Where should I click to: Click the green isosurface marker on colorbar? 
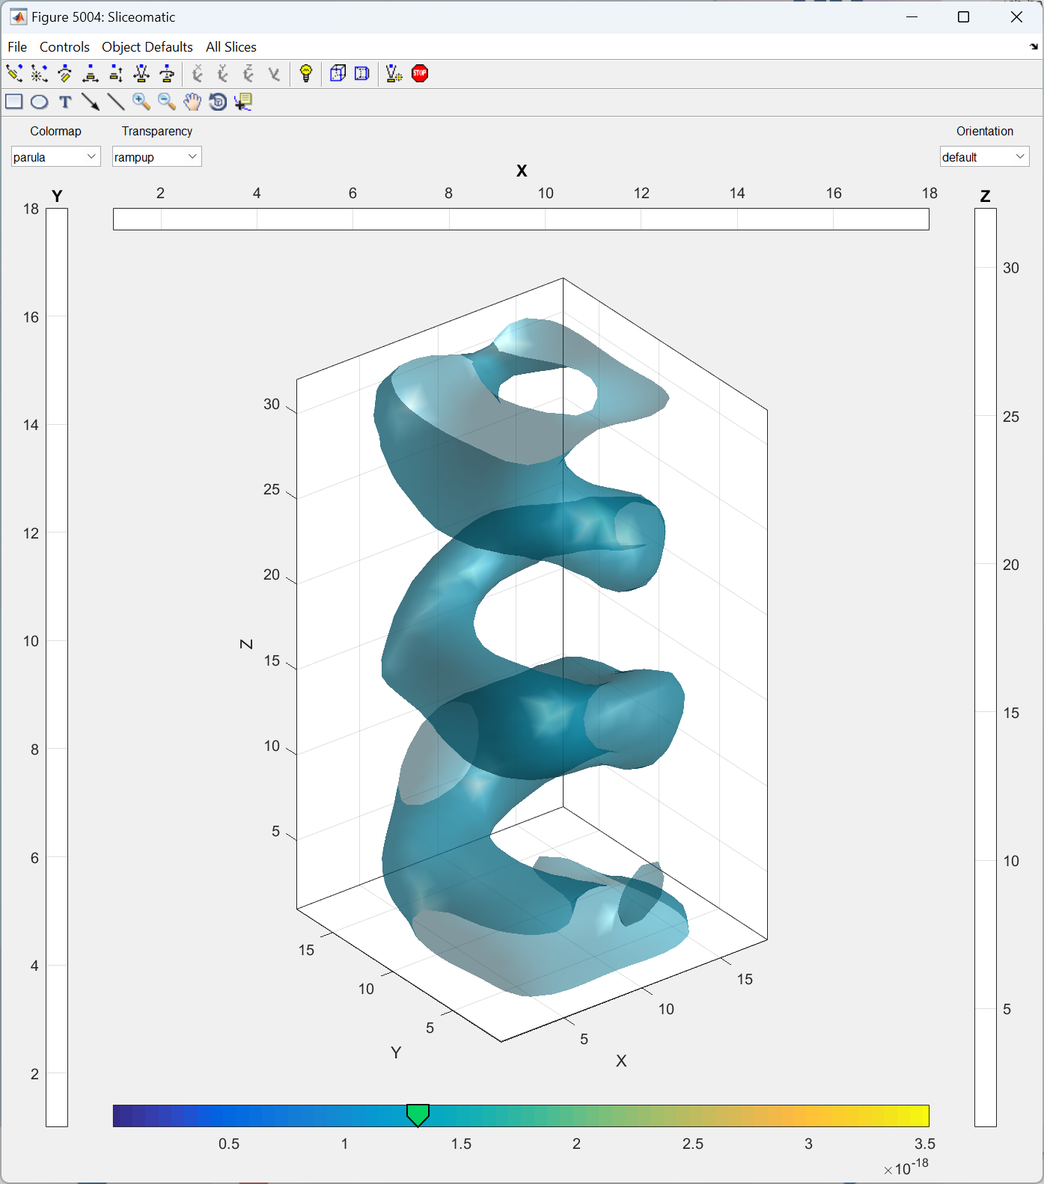[418, 1114]
